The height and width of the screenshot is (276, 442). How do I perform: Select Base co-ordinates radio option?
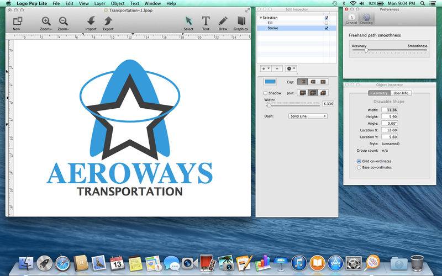[x=359, y=167]
